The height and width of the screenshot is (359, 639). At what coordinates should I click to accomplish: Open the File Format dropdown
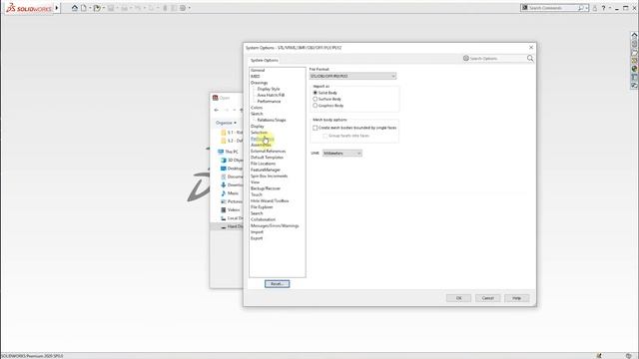click(352, 76)
